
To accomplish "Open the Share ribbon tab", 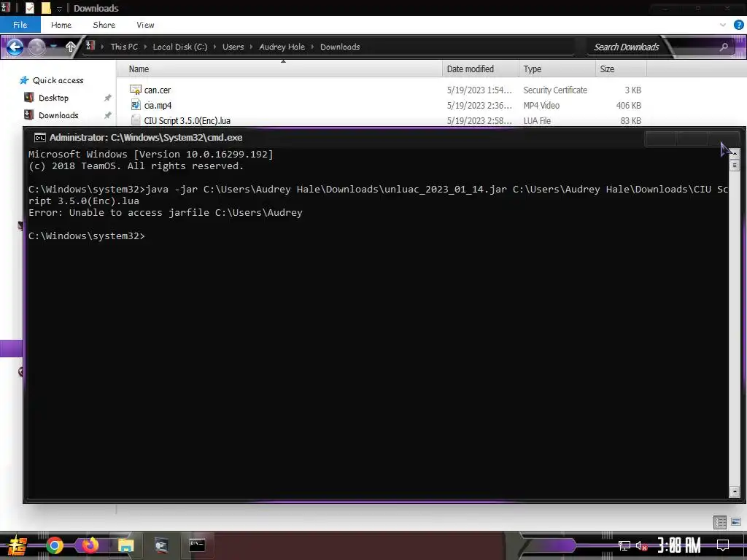I will (104, 25).
